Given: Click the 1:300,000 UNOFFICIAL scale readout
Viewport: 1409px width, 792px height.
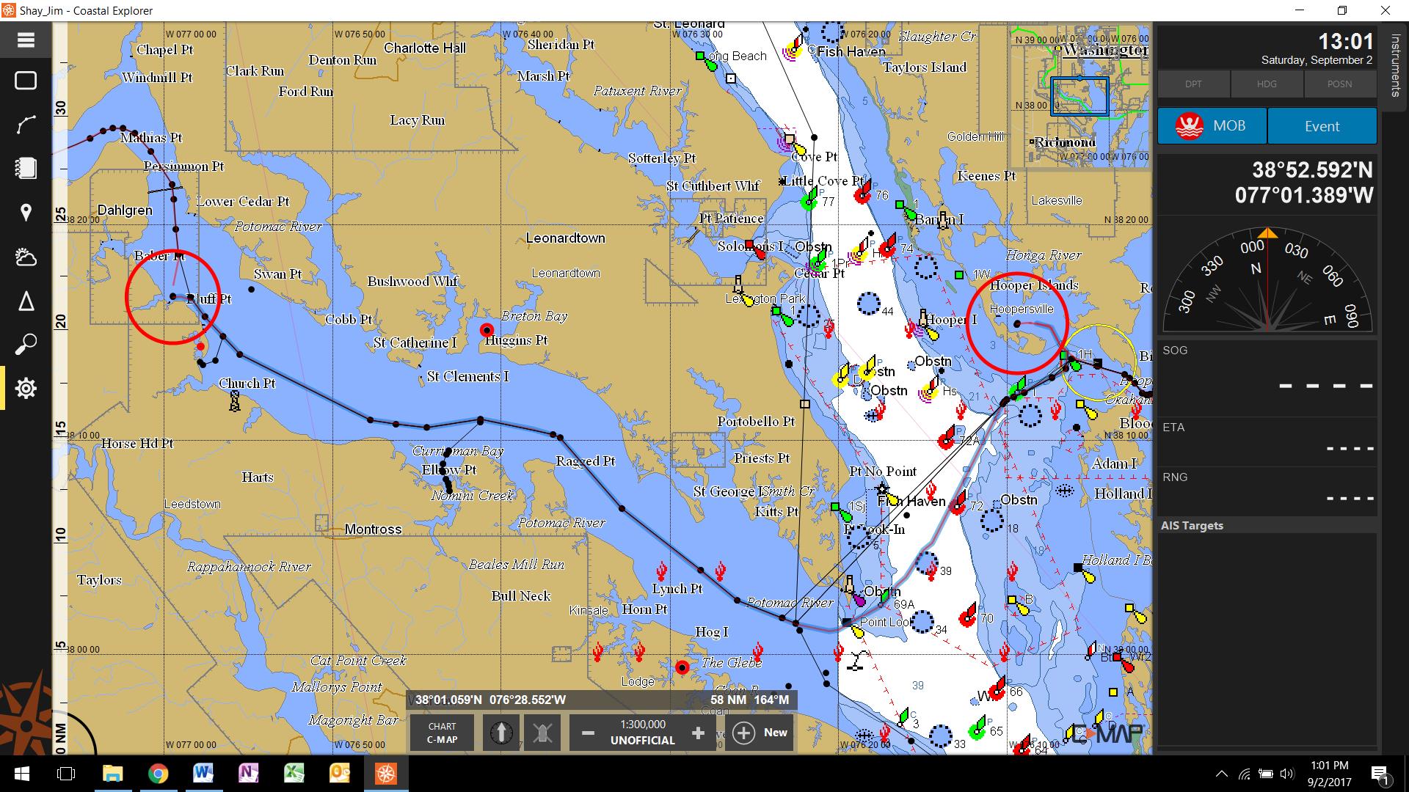Looking at the screenshot, I should pos(643,733).
